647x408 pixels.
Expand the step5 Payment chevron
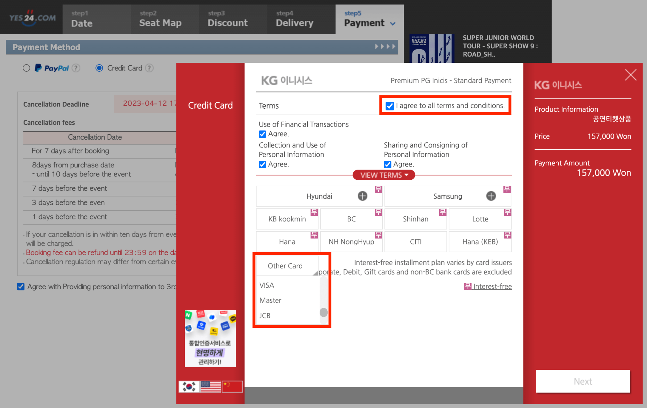click(393, 24)
